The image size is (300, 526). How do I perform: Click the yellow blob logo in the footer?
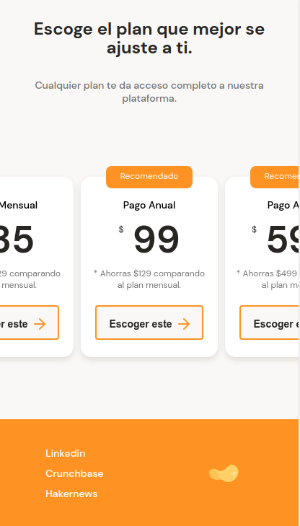point(224,473)
